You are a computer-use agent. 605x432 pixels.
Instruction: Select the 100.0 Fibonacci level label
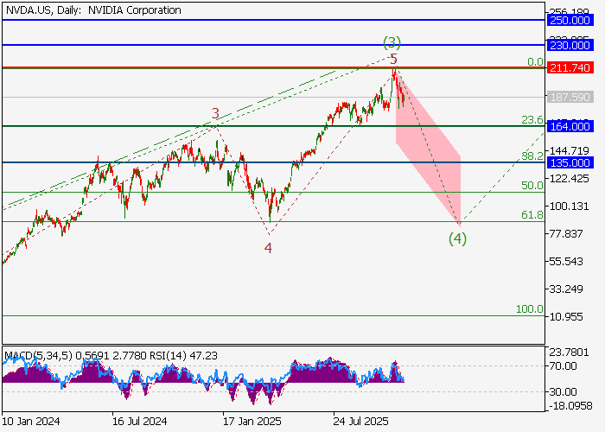528,308
